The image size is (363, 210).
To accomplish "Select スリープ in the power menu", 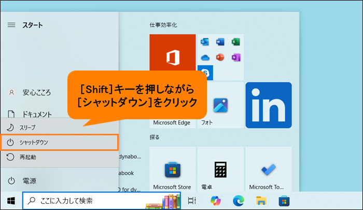I will point(60,128).
